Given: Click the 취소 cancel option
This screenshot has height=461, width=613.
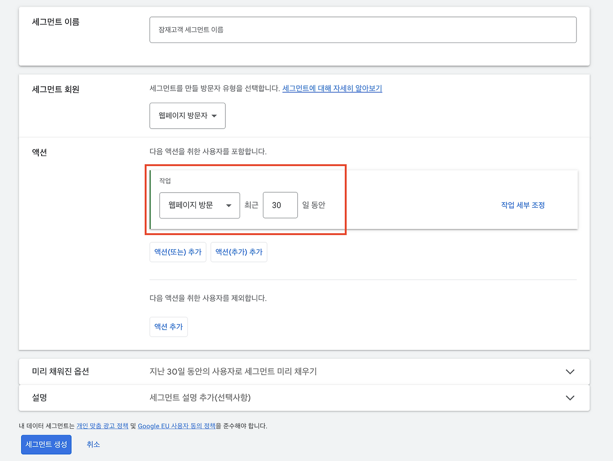Looking at the screenshot, I should [93, 444].
